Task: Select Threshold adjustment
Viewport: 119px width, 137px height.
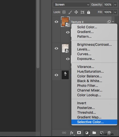Action: [x=94, y=113]
